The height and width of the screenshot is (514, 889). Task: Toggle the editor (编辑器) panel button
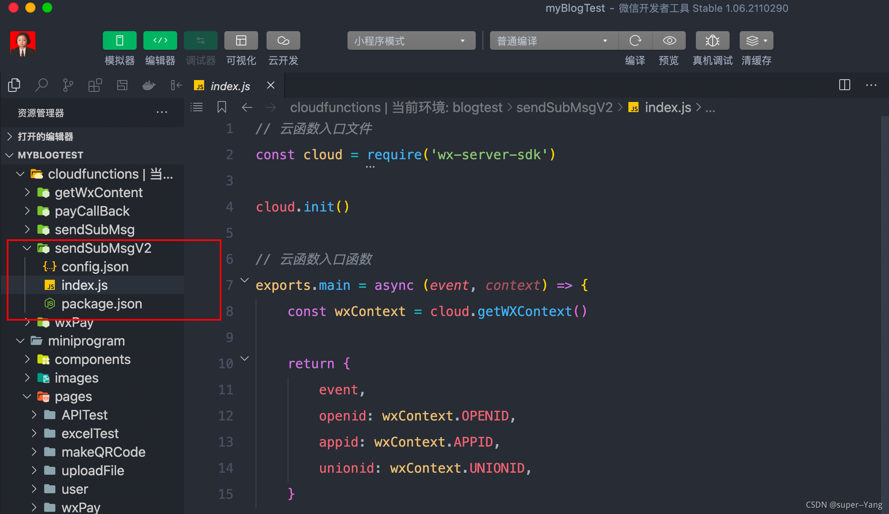160,40
